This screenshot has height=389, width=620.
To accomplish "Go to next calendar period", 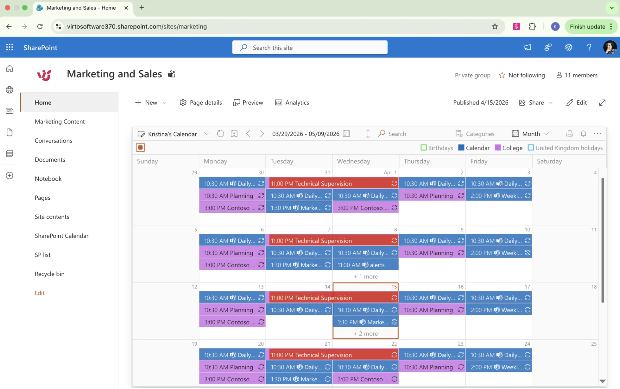I will (x=262, y=134).
